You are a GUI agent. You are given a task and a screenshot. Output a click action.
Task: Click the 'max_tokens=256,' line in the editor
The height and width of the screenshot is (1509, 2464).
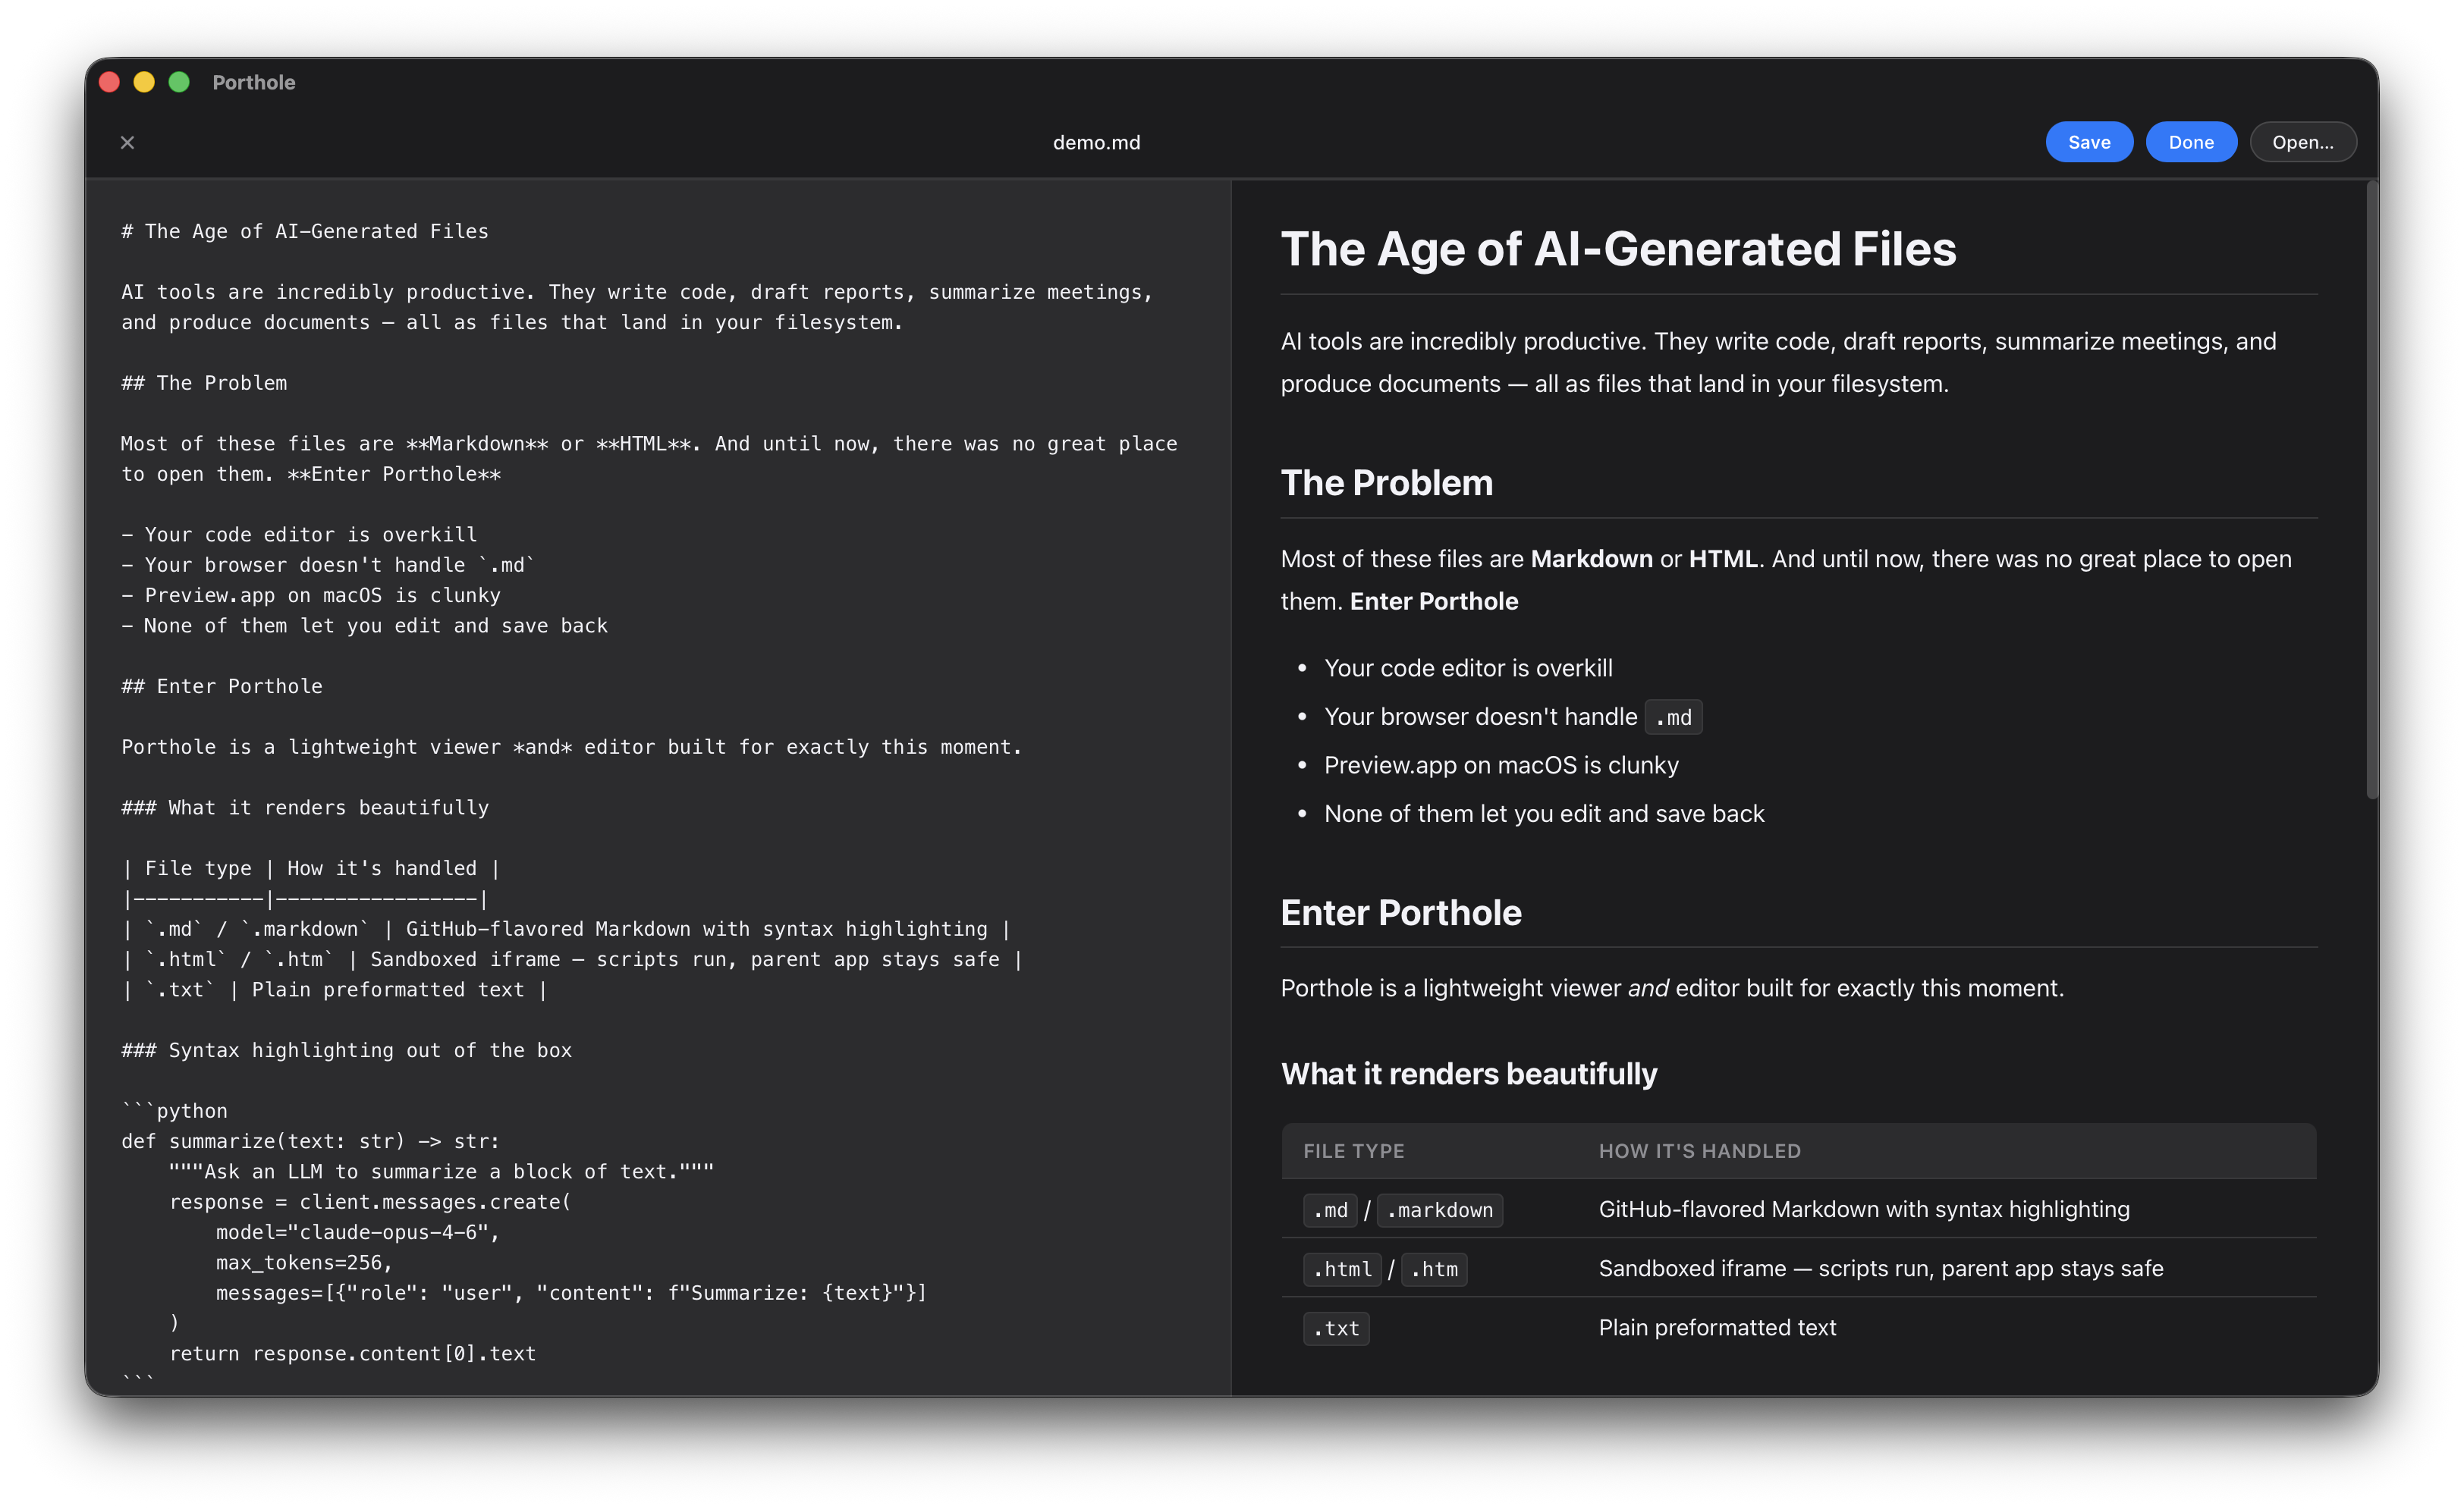point(304,1262)
